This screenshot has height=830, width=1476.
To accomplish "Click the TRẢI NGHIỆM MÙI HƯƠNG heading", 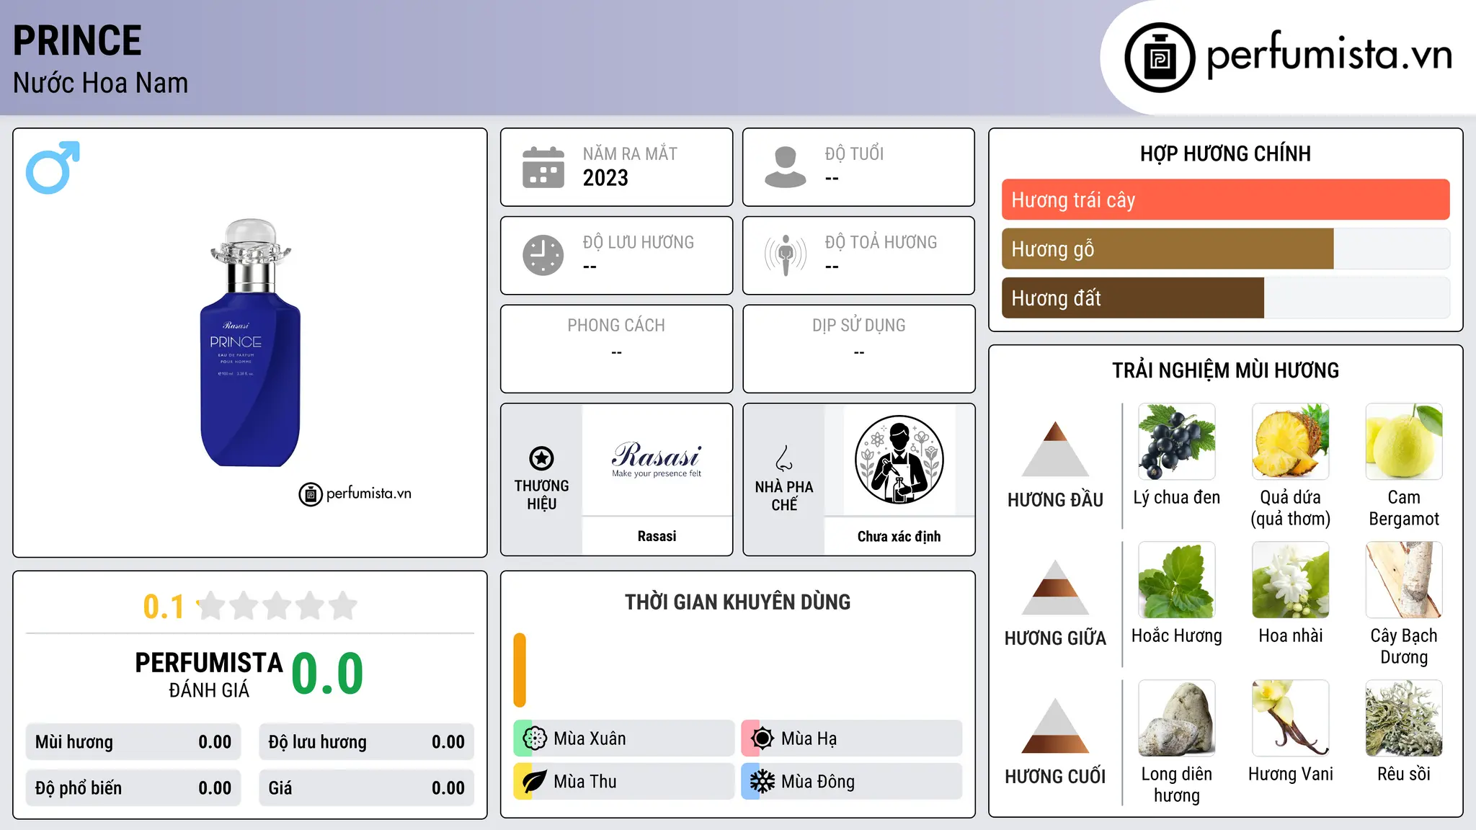I will point(1225,370).
